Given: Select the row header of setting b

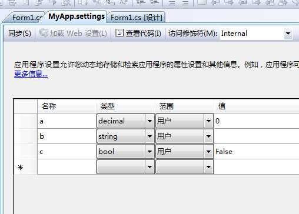Looking at the screenshot, I should 25,136.
